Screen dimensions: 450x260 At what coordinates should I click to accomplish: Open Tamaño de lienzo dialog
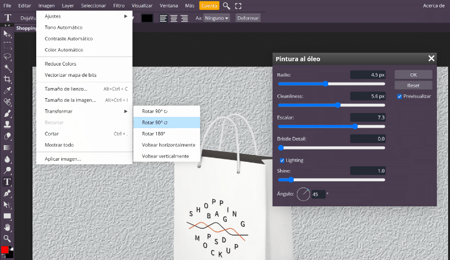coord(84,89)
